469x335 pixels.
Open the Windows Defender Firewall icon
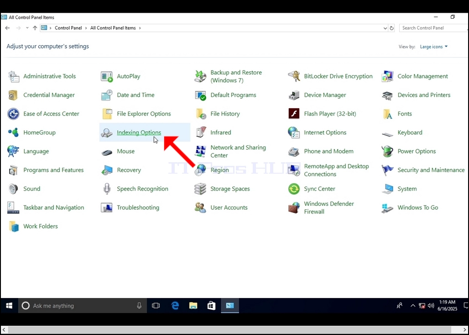(x=294, y=207)
